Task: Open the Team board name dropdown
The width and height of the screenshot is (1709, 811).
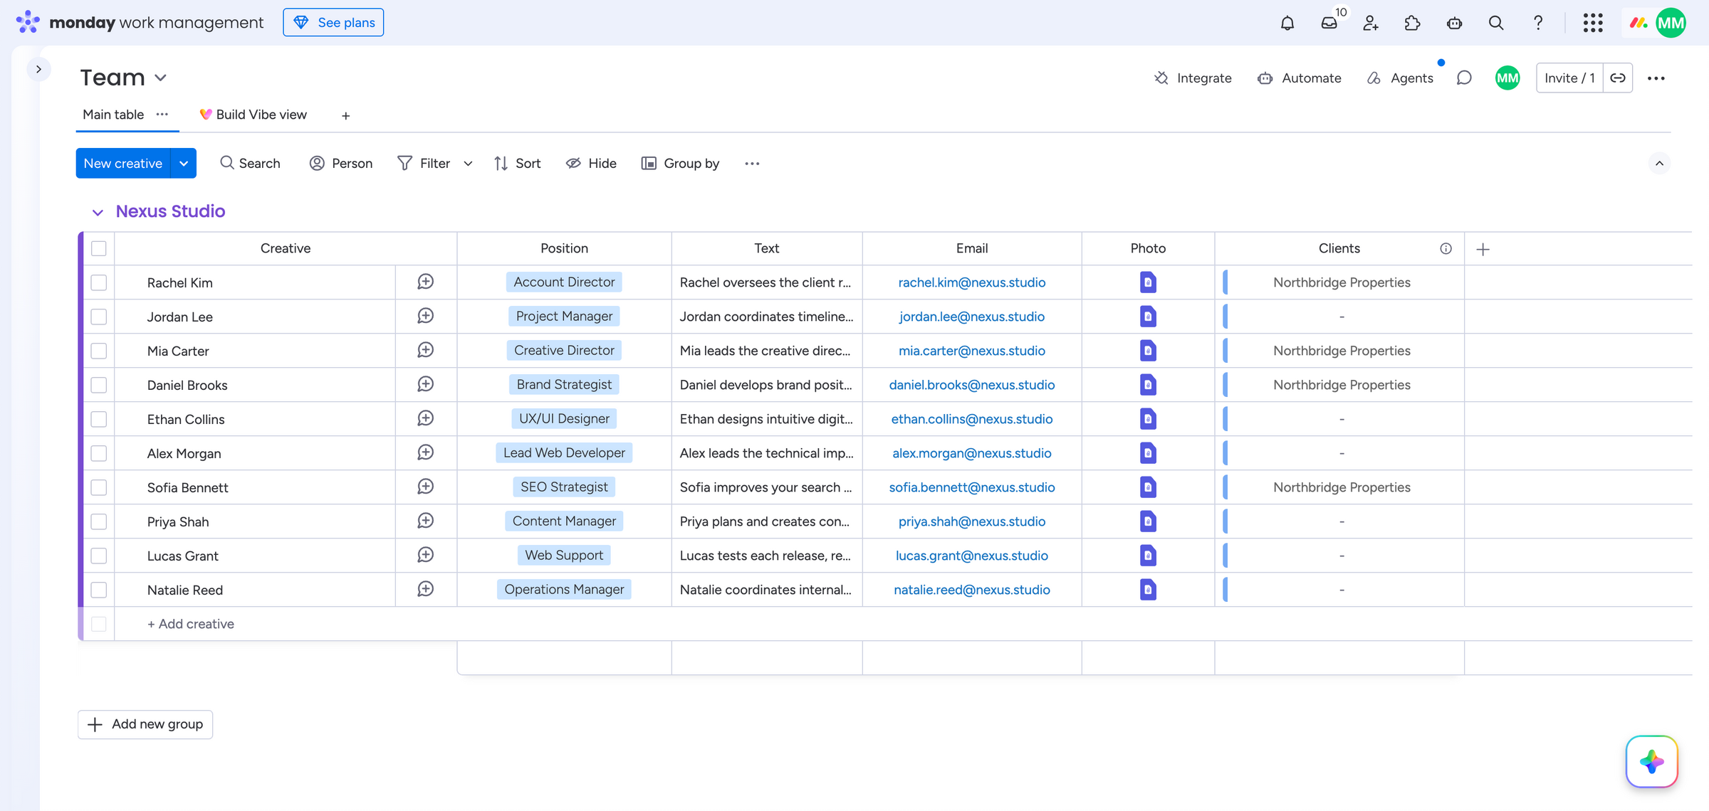Action: (x=160, y=78)
